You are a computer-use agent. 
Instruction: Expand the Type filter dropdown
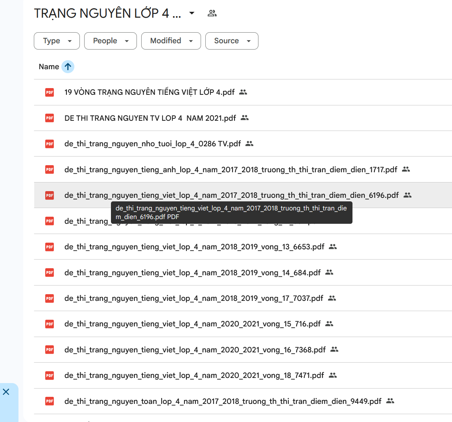[x=57, y=41]
